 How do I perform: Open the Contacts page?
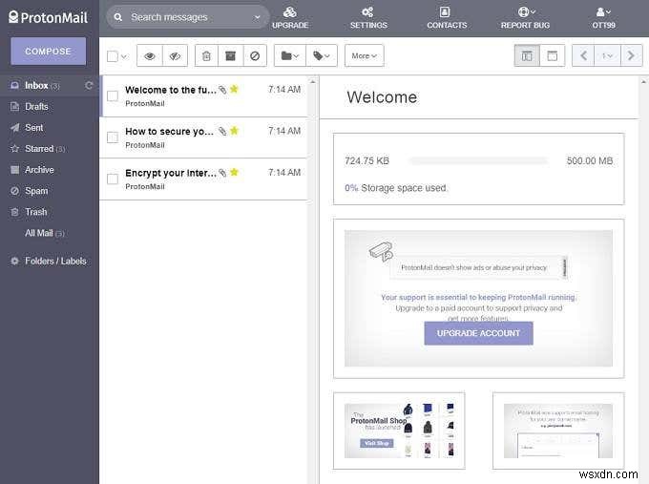coord(447,18)
